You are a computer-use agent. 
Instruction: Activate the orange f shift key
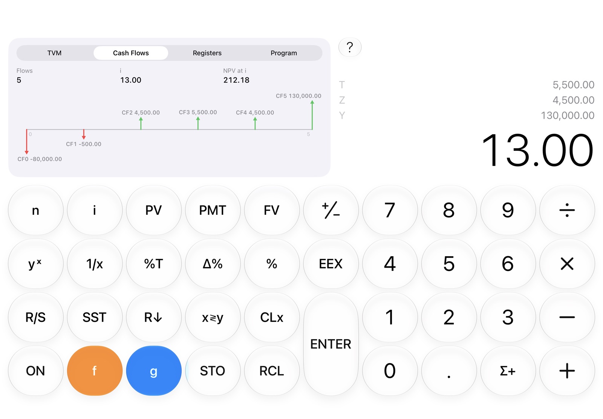[x=95, y=371]
